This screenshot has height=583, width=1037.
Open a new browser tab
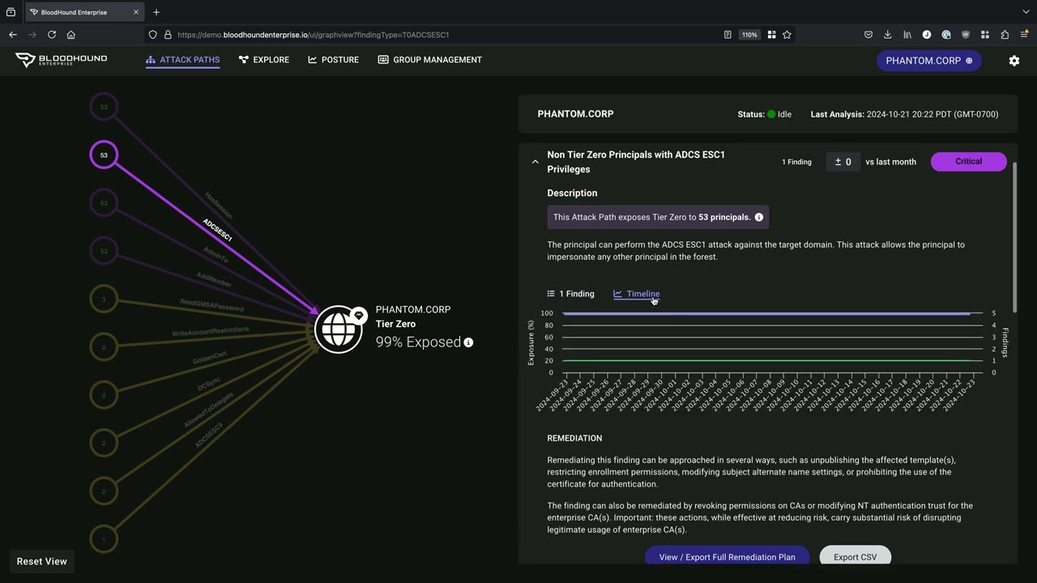tap(156, 12)
